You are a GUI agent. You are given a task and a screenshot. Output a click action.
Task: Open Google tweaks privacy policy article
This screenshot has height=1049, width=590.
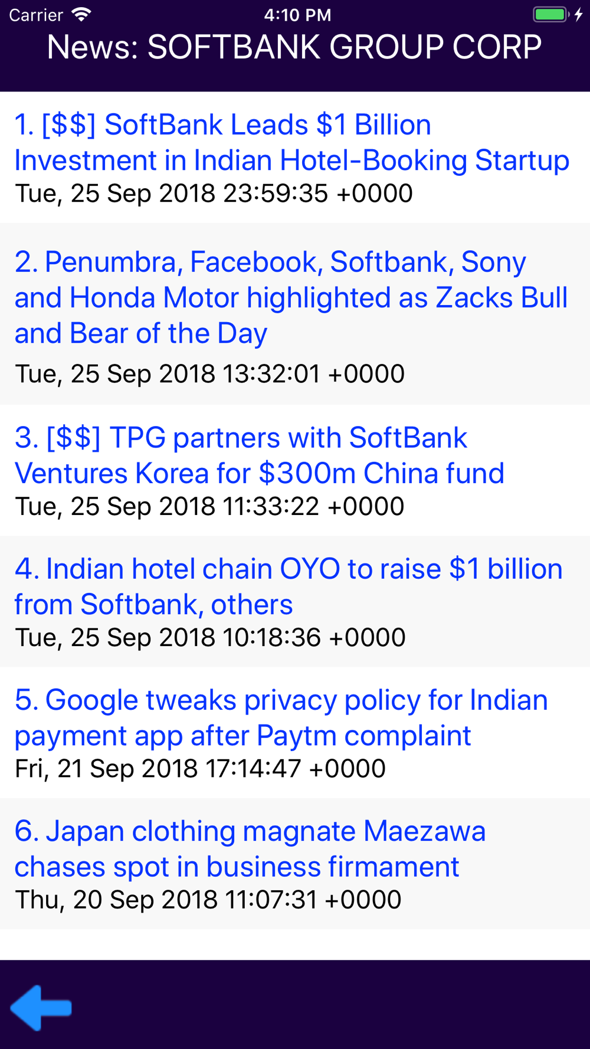tap(281, 717)
